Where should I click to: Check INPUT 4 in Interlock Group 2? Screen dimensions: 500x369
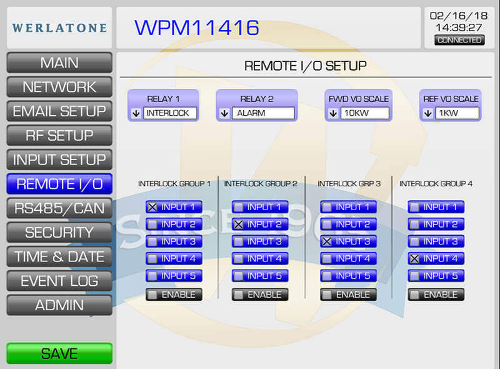pyautogui.click(x=239, y=259)
